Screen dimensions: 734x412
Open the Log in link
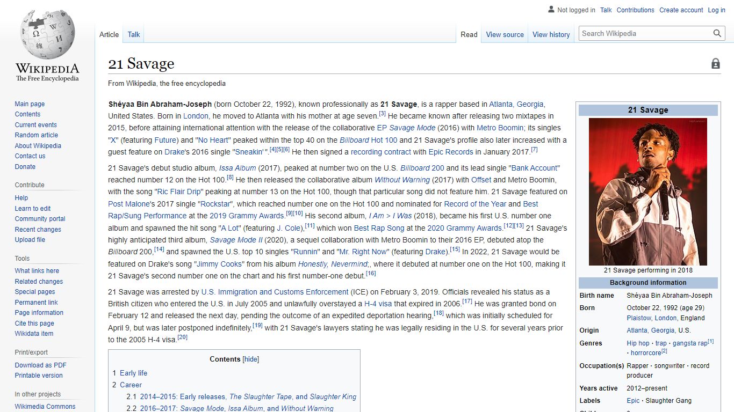pos(716,10)
